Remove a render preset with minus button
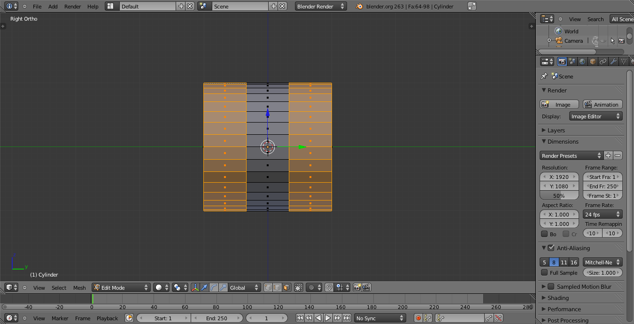The width and height of the screenshot is (634, 324). tap(618, 155)
